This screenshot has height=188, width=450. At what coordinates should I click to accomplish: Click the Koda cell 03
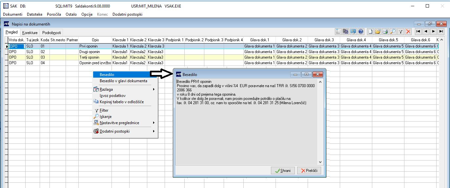click(45, 57)
